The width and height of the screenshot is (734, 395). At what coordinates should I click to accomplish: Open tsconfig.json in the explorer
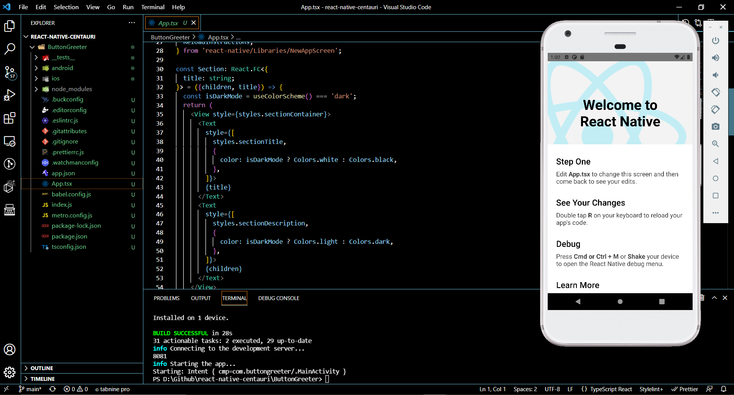[x=69, y=247]
